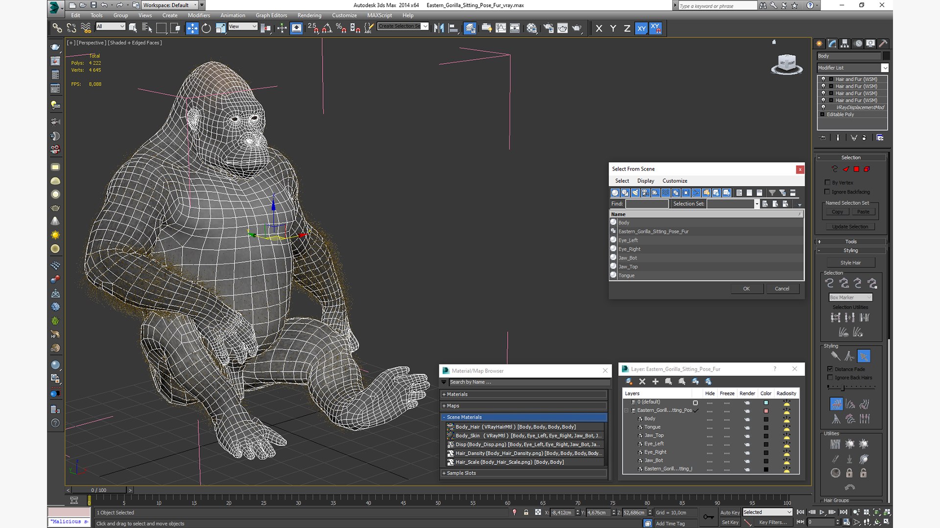Click the Style Hair button
The width and height of the screenshot is (940, 528).
850,263
